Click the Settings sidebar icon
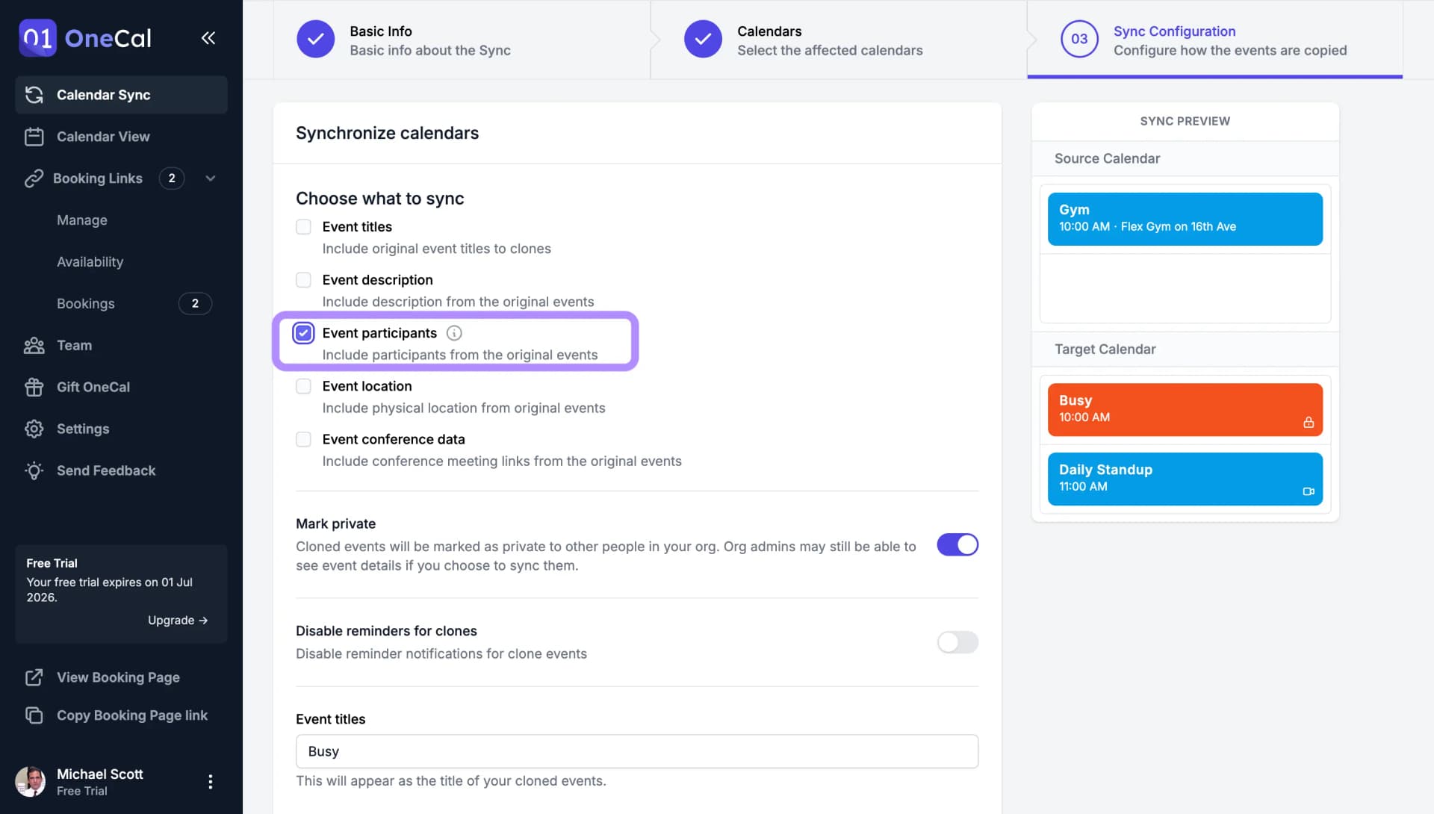 coord(34,428)
